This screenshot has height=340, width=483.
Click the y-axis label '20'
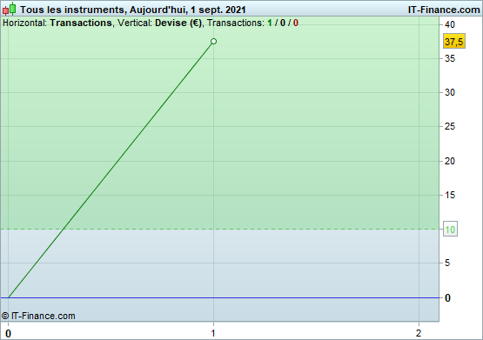[449, 161]
